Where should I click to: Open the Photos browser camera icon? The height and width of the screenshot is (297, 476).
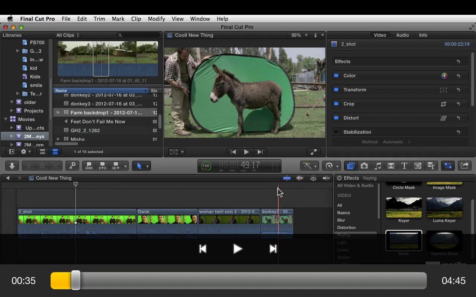[364, 166]
